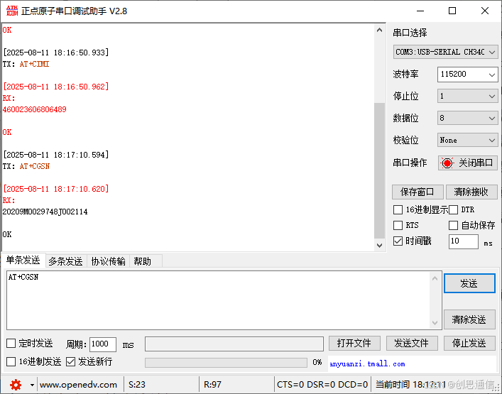
Task: Enable 16进制发送 hex send checkbox
Action: click(11, 362)
